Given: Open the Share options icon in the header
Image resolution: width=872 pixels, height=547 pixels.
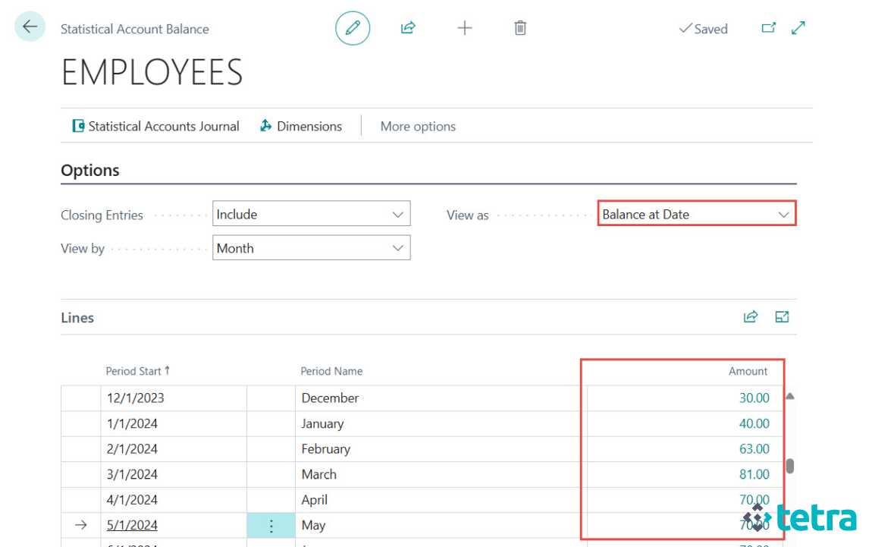Looking at the screenshot, I should click(x=407, y=27).
